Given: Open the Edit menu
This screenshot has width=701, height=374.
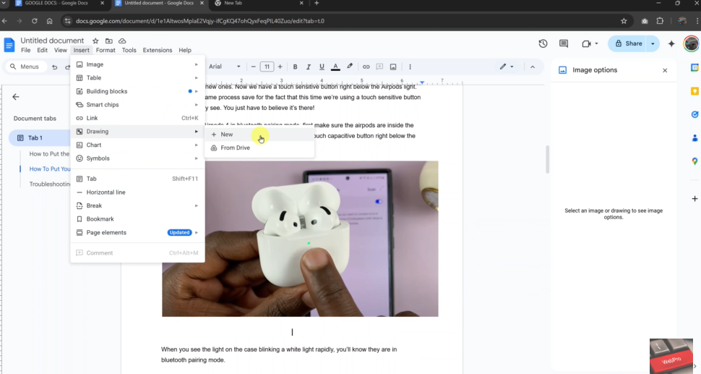Looking at the screenshot, I should (42, 50).
